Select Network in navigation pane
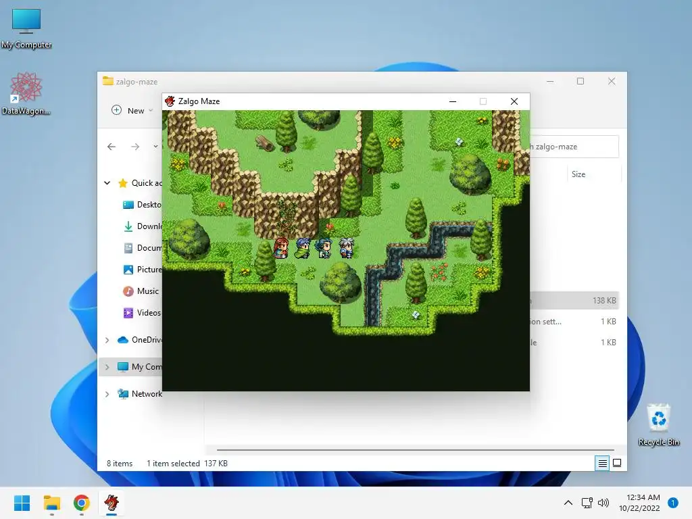The height and width of the screenshot is (519, 692). (x=139, y=394)
